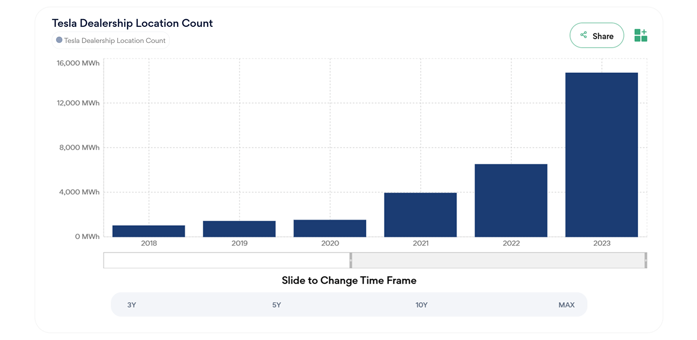The width and height of the screenshot is (697, 340).
Task: Click the tallest 2023 bar
Action: tap(601, 154)
